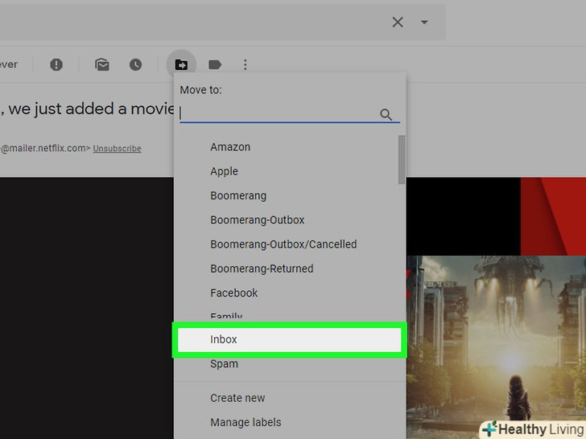Click the Snooze clock icon

coord(135,65)
